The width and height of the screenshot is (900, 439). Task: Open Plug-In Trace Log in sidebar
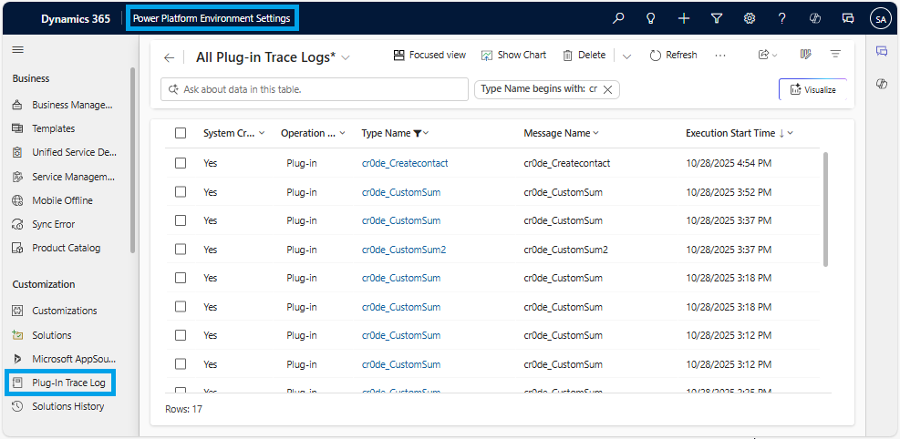tap(68, 383)
